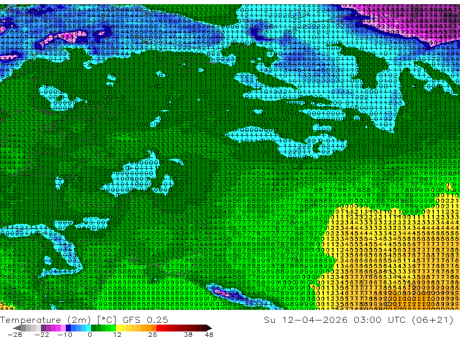Image resolution: width=460 pixels, height=337 pixels.
Task: Click the "26" scale label
Action: 153,335
